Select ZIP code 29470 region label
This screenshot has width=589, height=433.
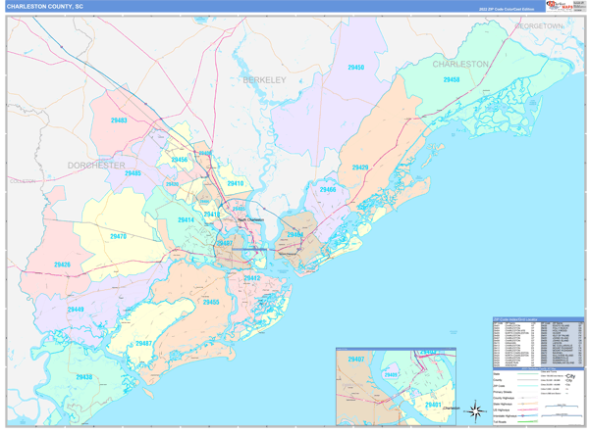tap(119, 236)
